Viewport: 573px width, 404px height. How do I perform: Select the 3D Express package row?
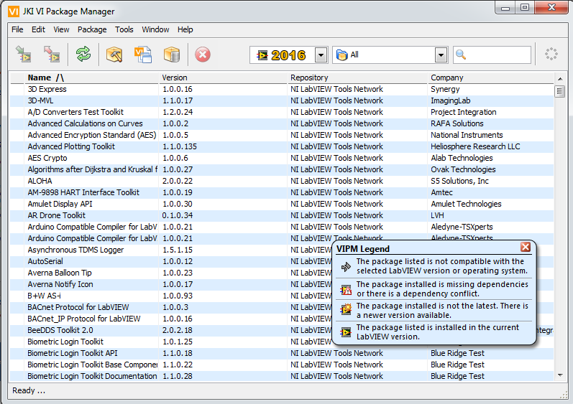[x=281, y=89]
